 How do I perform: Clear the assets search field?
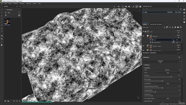pyautogui.click(x=19, y=12)
